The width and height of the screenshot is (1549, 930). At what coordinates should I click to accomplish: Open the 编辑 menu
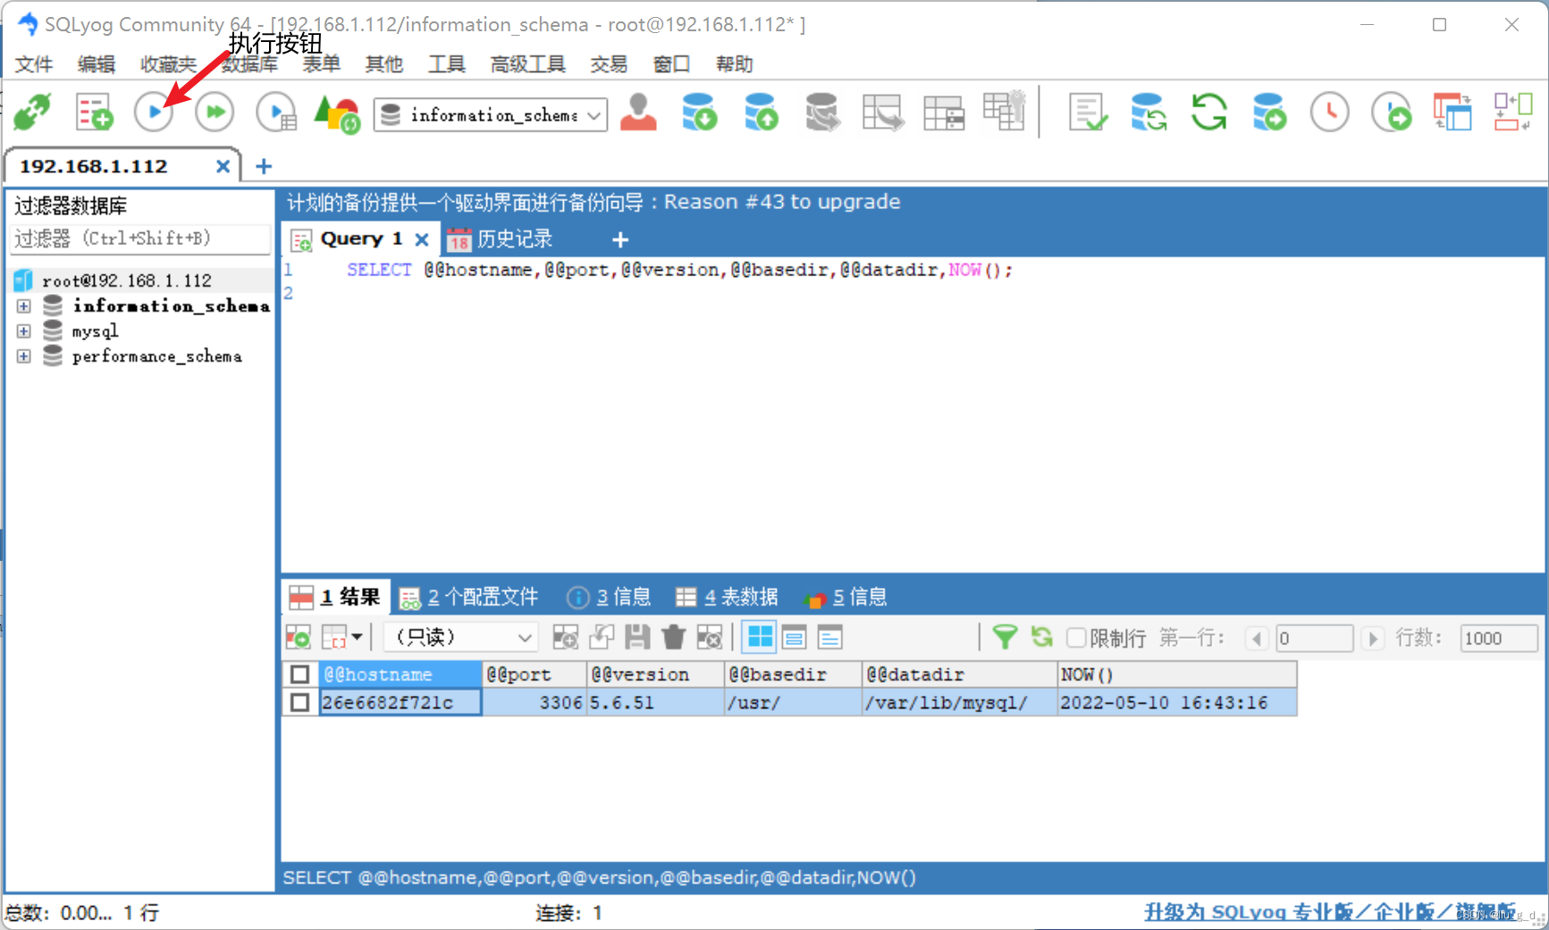click(97, 64)
